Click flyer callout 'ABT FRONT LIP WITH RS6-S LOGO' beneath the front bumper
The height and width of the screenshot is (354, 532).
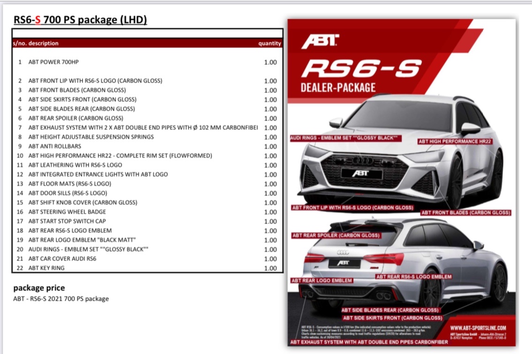(x=352, y=208)
